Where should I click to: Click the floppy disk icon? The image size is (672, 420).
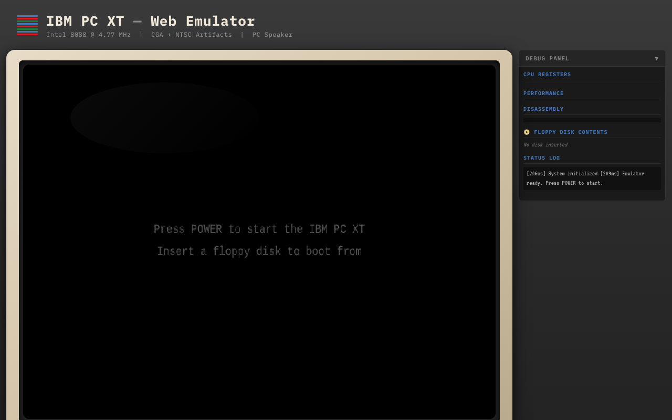click(x=527, y=132)
